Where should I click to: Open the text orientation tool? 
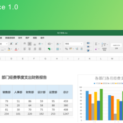pos(40,44)
